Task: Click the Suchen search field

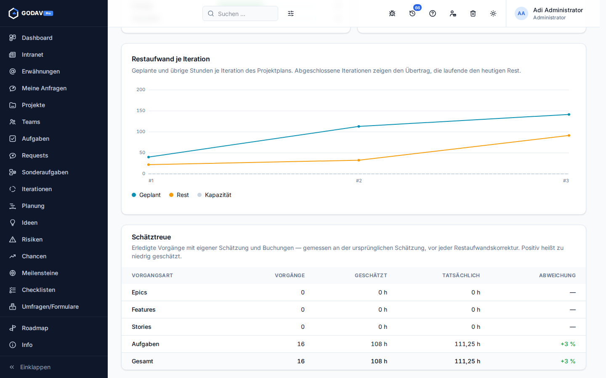Action: [240, 13]
